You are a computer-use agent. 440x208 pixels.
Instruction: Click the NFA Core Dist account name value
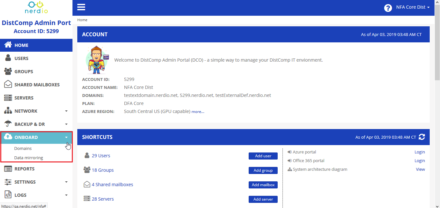click(x=139, y=87)
